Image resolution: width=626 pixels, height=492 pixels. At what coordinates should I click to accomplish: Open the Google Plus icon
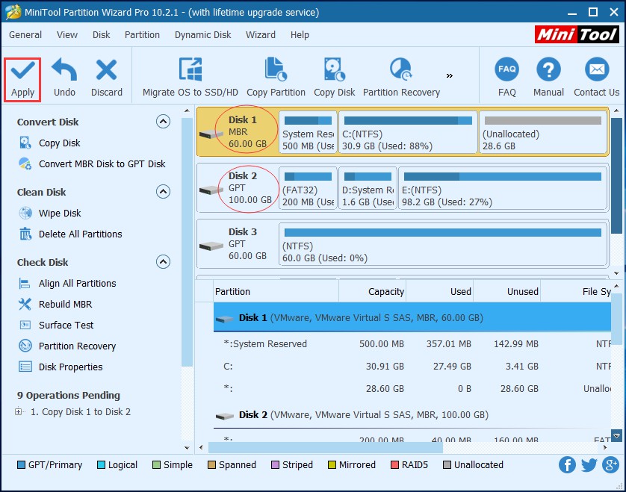610,465
